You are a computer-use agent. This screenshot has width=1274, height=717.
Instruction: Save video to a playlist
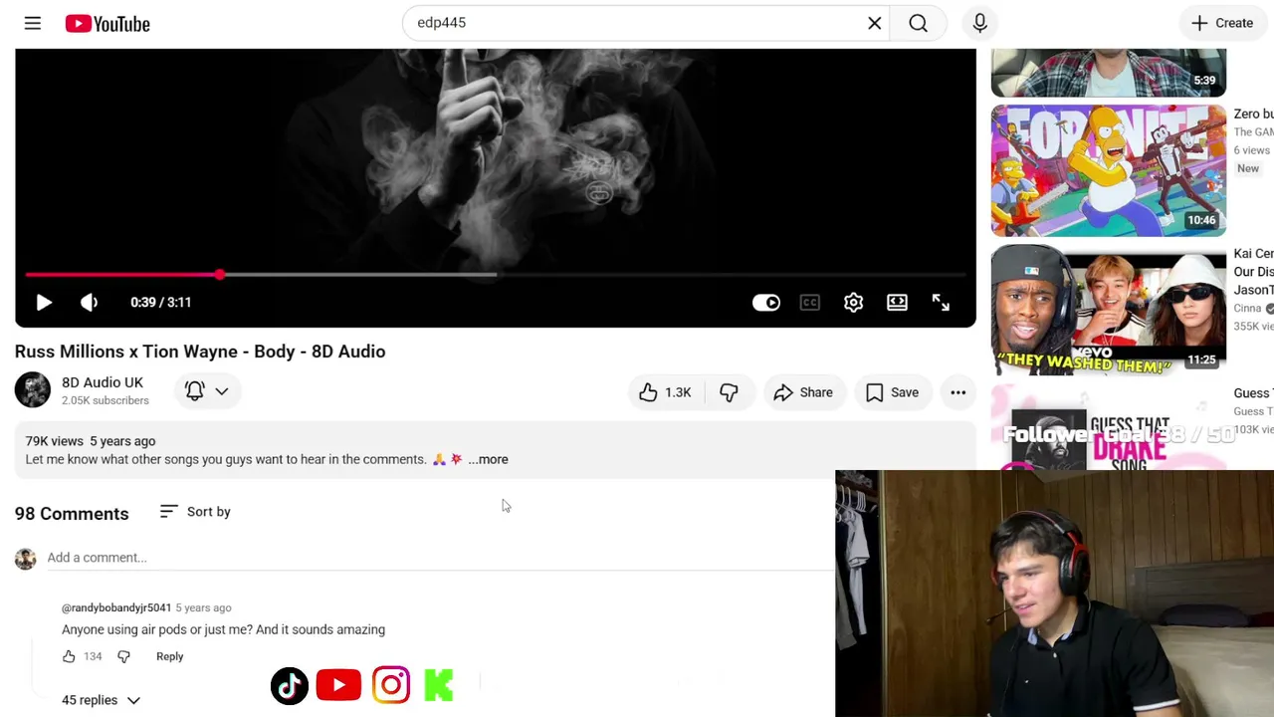click(x=893, y=392)
